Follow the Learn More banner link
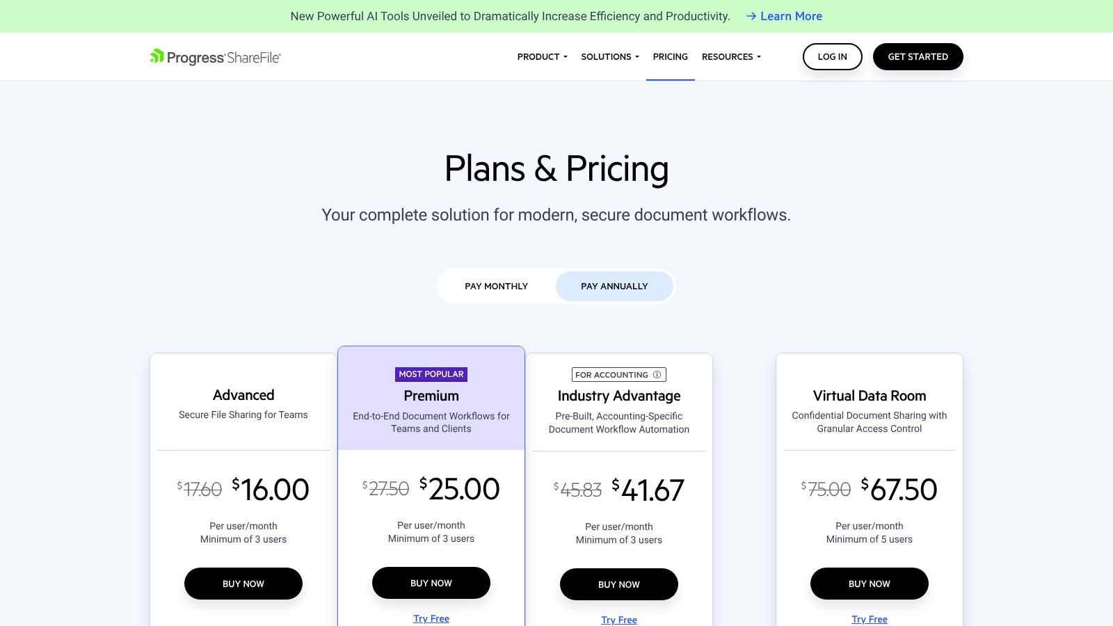The image size is (1113, 626). pos(791,16)
